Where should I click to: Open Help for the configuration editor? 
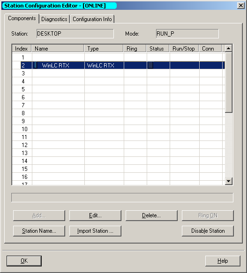223,261
